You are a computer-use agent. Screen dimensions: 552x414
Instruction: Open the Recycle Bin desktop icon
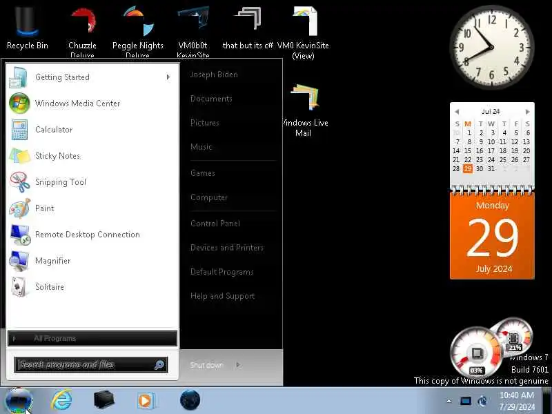[27, 28]
